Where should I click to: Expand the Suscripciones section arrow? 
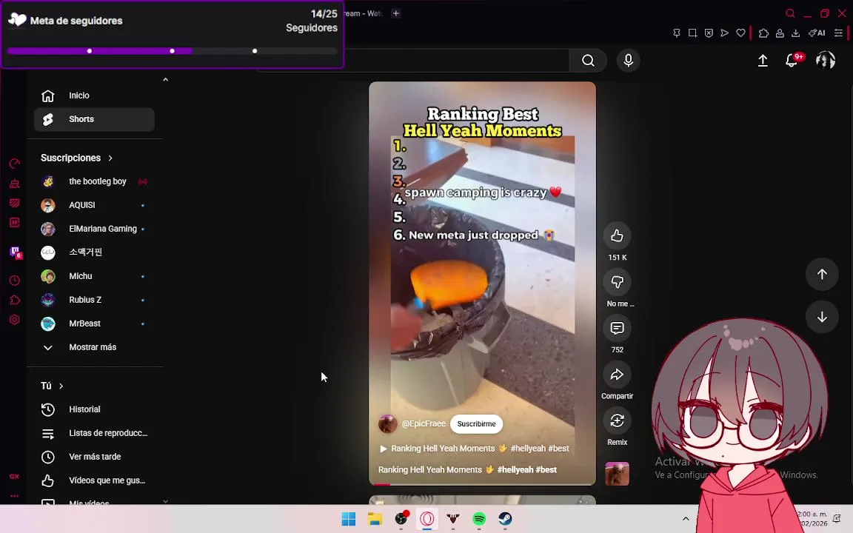tap(110, 158)
